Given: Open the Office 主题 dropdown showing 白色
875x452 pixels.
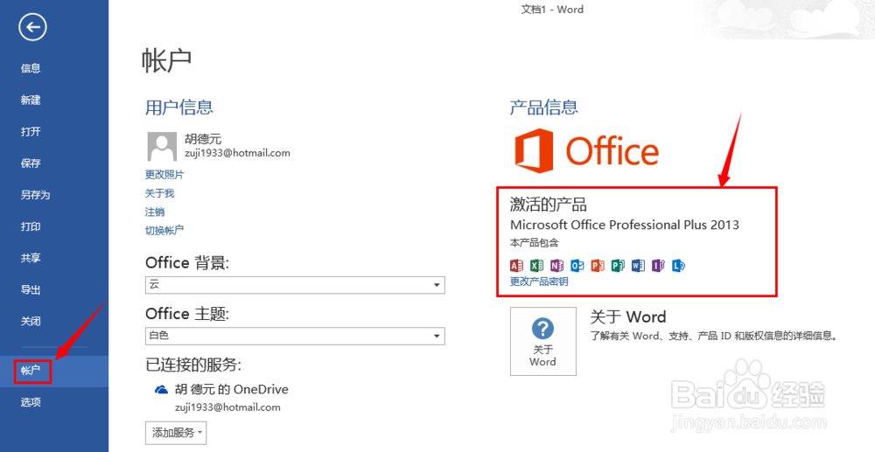Looking at the screenshot, I should pyautogui.click(x=295, y=336).
